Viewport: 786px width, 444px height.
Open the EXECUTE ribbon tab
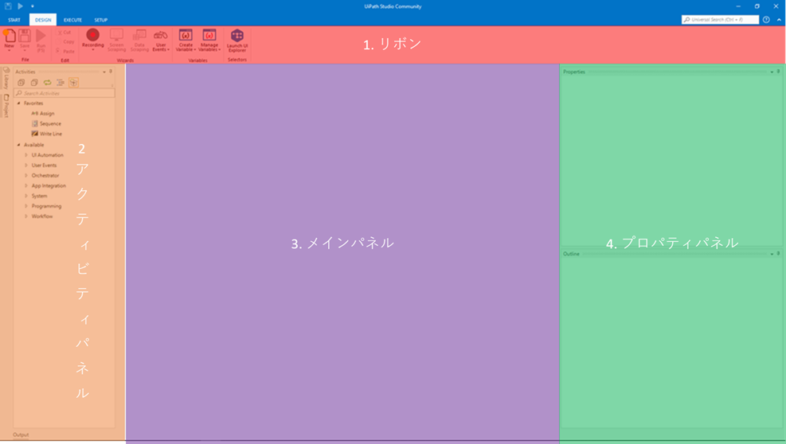pyautogui.click(x=72, y=20)
